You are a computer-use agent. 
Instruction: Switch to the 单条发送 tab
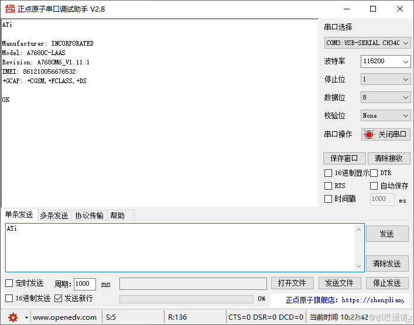point(19,215)
